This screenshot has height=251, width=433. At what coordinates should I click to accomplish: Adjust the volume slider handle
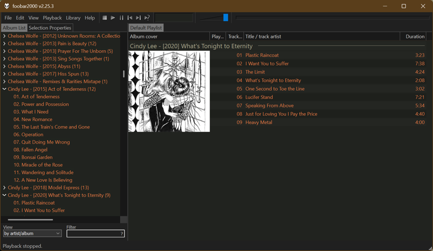(x=226, y=18)
